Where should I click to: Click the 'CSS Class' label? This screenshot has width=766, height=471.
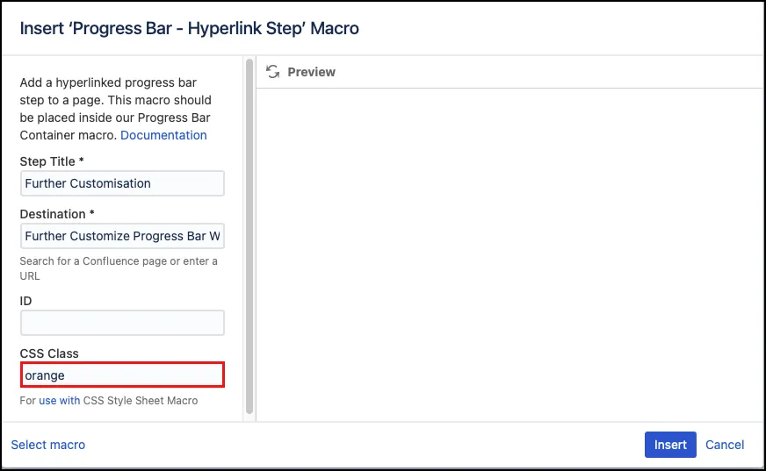coord(49,353)
